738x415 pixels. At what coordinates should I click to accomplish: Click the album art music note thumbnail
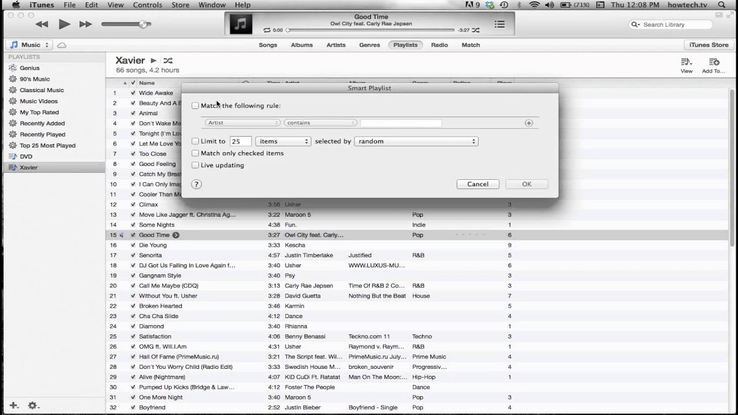coord(241,24)
